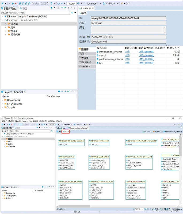183x214 pixels.
Task: Click 提交 commit button in upper toolbar
Action: (x=36, y=3)
